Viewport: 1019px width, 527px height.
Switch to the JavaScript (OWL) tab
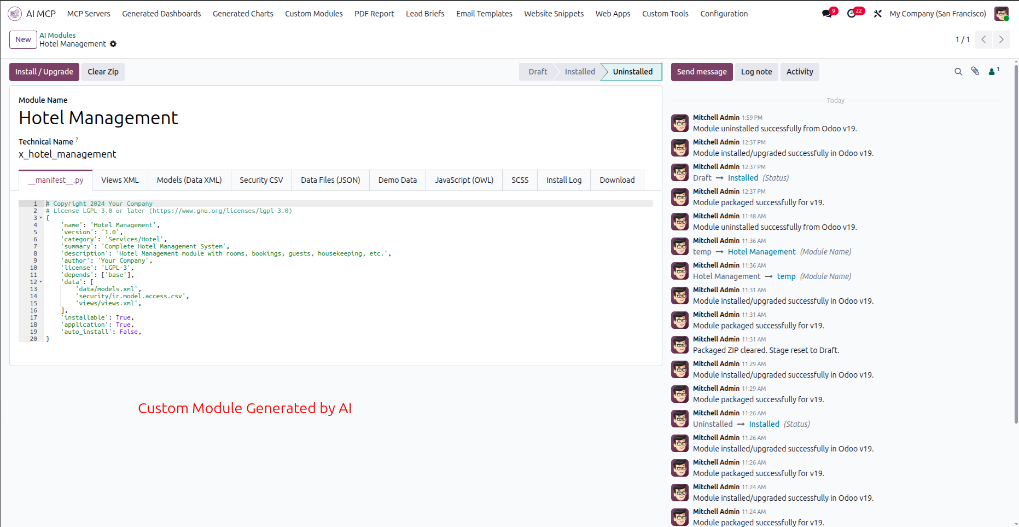(x=464, y=180)
